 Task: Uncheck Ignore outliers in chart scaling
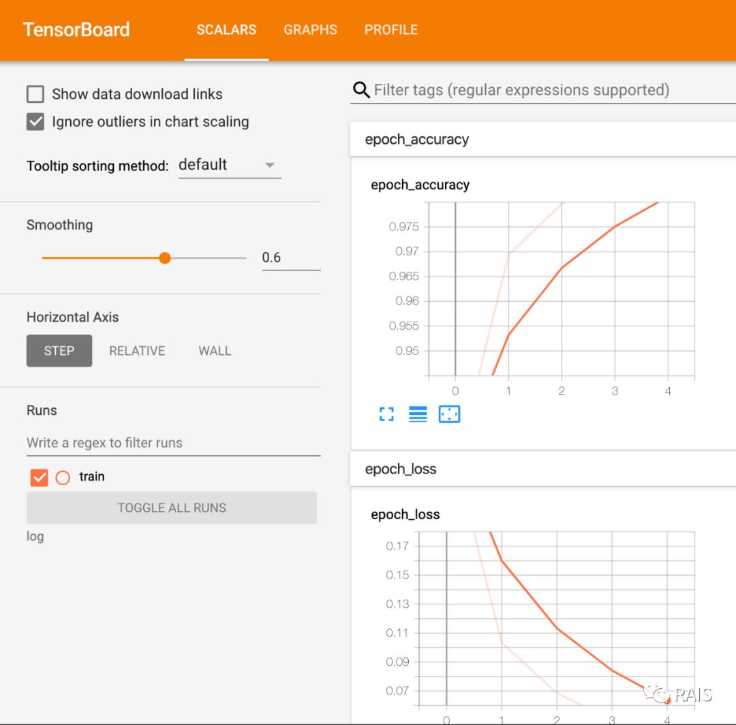coord(35,121)
